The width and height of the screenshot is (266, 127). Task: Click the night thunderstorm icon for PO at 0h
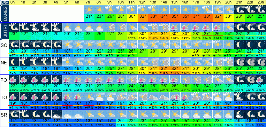tap(14, 79)
